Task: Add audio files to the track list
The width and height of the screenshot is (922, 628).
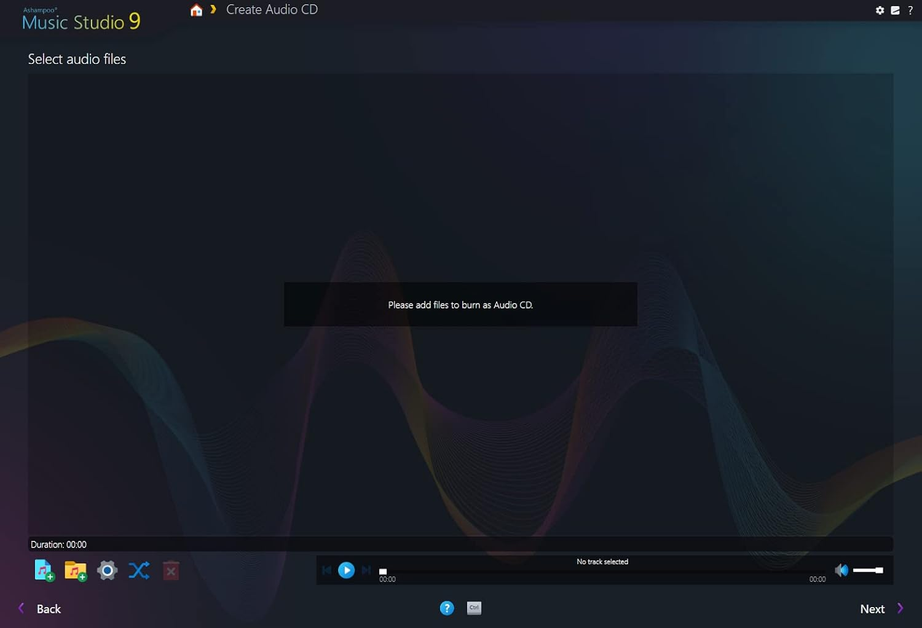Action: click(x=43, y=570)
